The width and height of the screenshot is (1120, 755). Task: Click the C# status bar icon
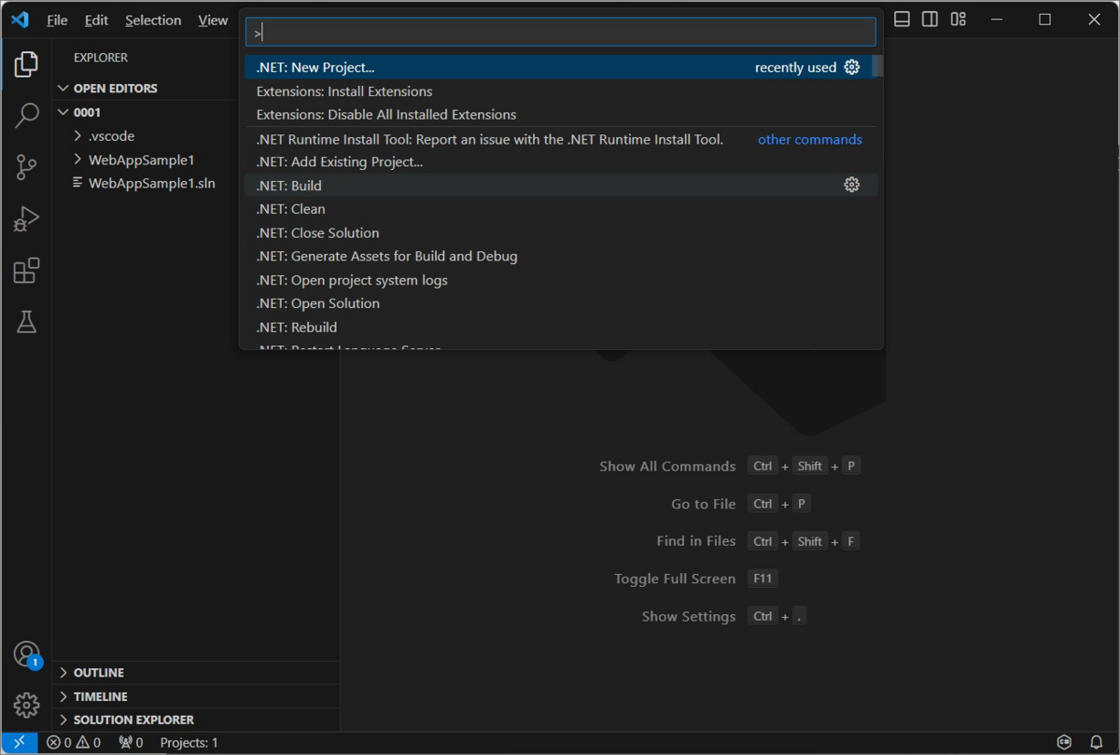[1064, 743]
